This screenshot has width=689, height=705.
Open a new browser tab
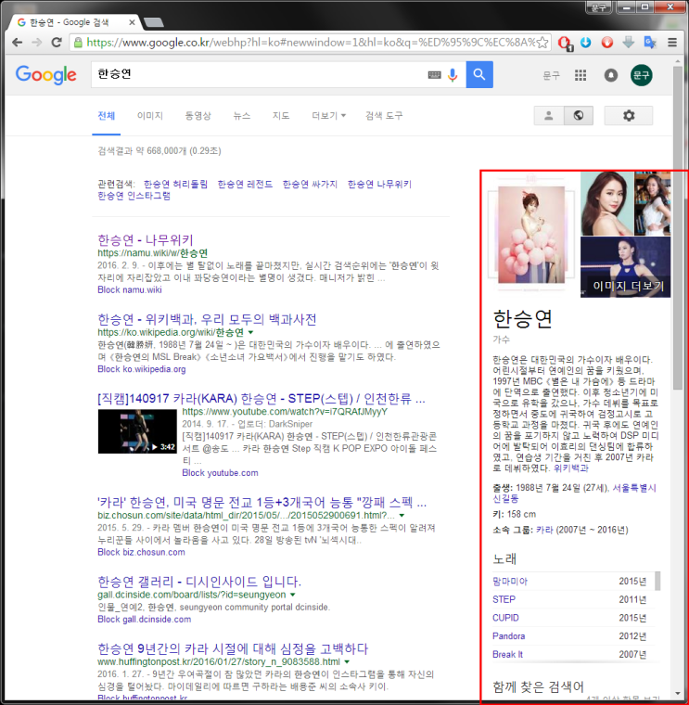154,22
